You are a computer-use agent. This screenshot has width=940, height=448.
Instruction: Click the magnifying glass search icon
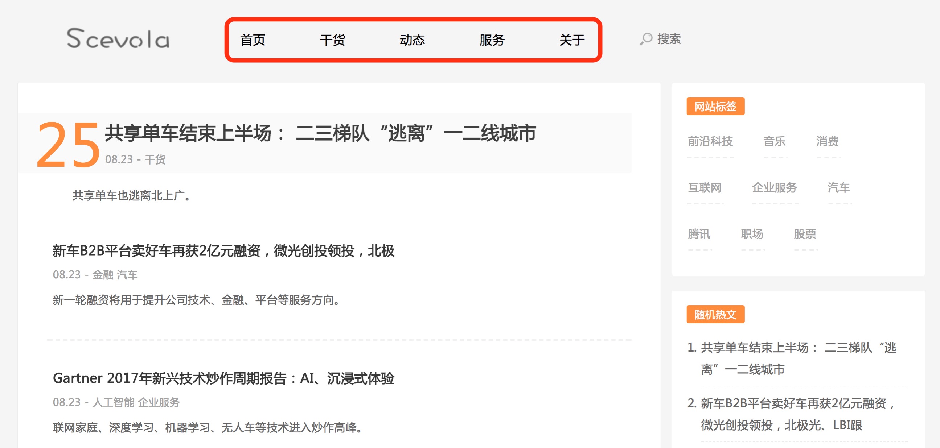(x=645, y=39)
